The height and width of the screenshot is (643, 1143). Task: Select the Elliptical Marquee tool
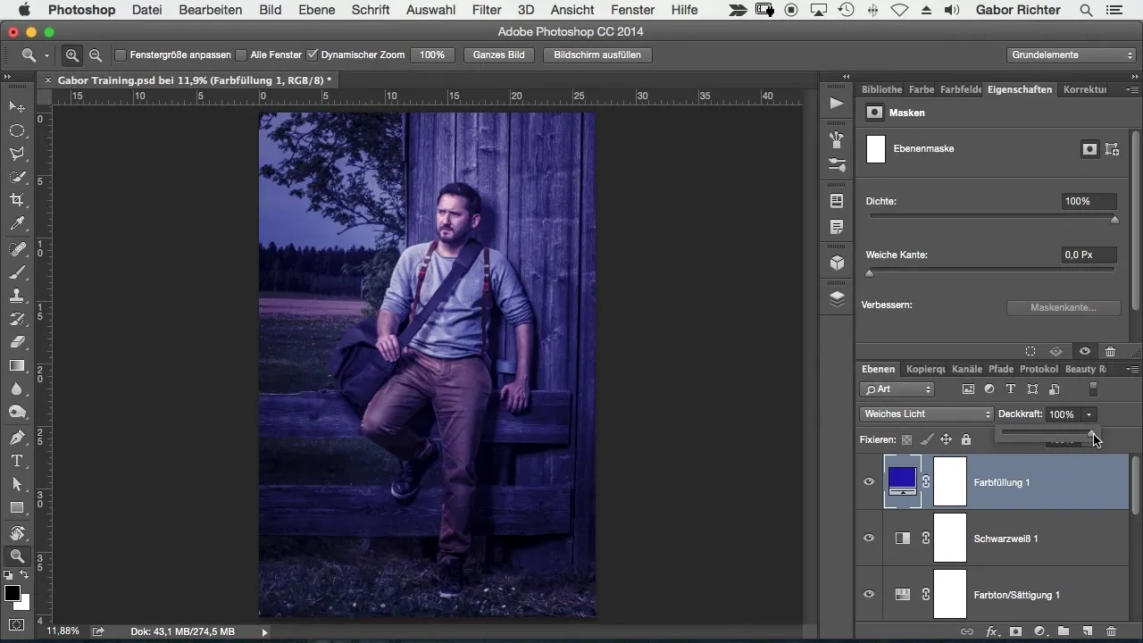coord(17,130)
